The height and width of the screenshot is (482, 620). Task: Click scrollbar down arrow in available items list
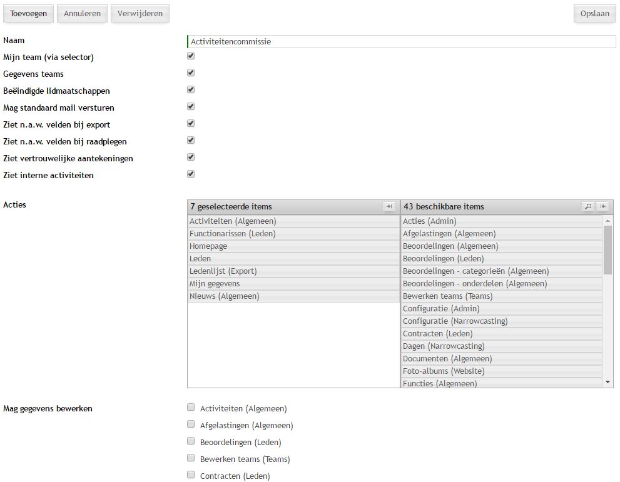pyautogui.click(x=607, y=382)
